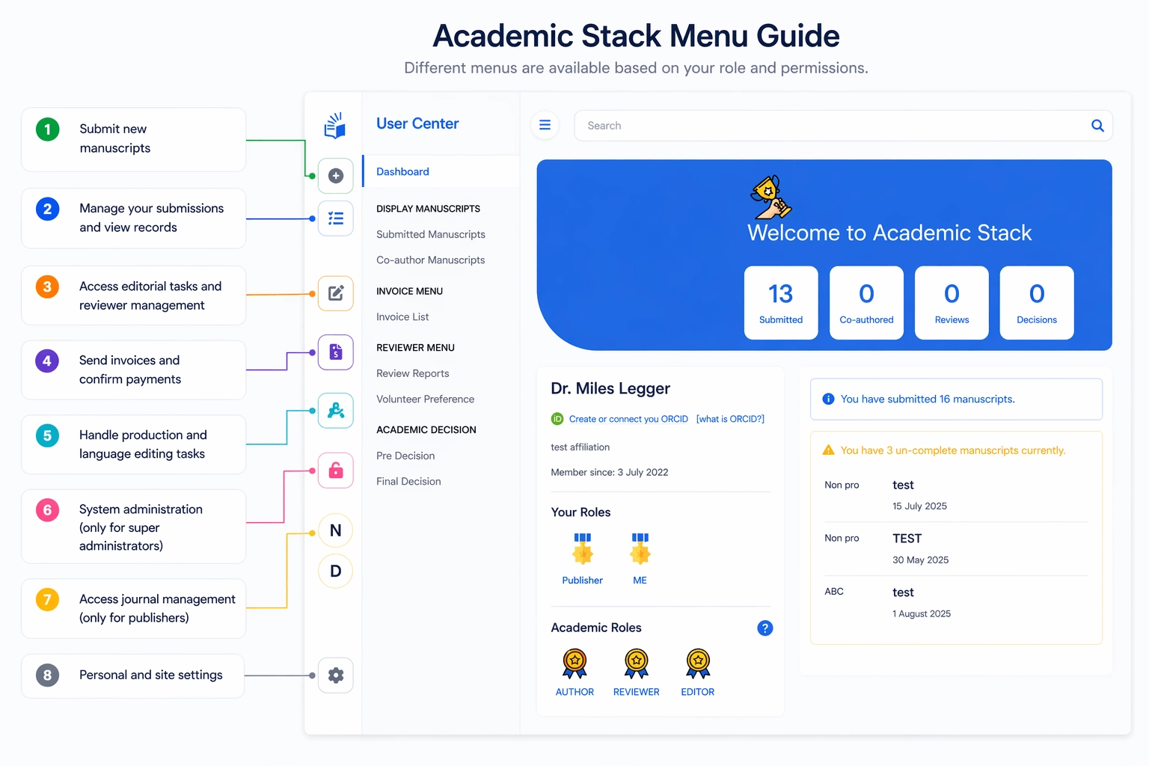Click the Member since 3 July 2022 text
The image size is (1149, 766).
(610, 472)
